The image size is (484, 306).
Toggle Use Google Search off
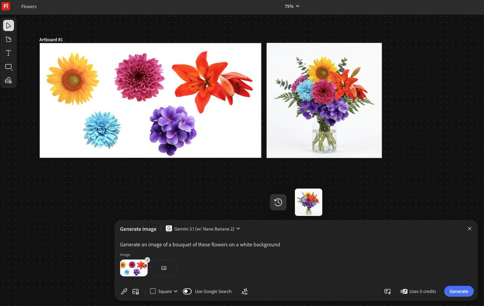(x=187, y=291)
